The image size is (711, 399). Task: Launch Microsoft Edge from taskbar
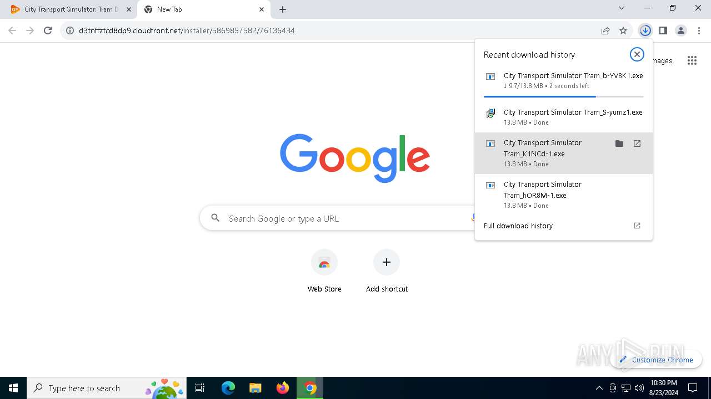[x=228, y=388]
